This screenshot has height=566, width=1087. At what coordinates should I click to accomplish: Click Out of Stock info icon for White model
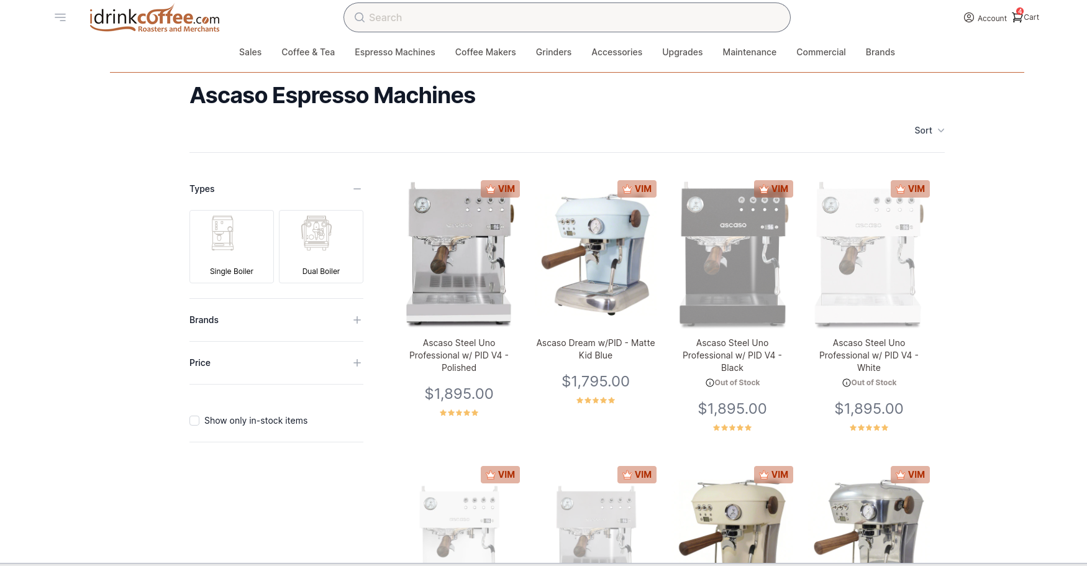[846, 383]
